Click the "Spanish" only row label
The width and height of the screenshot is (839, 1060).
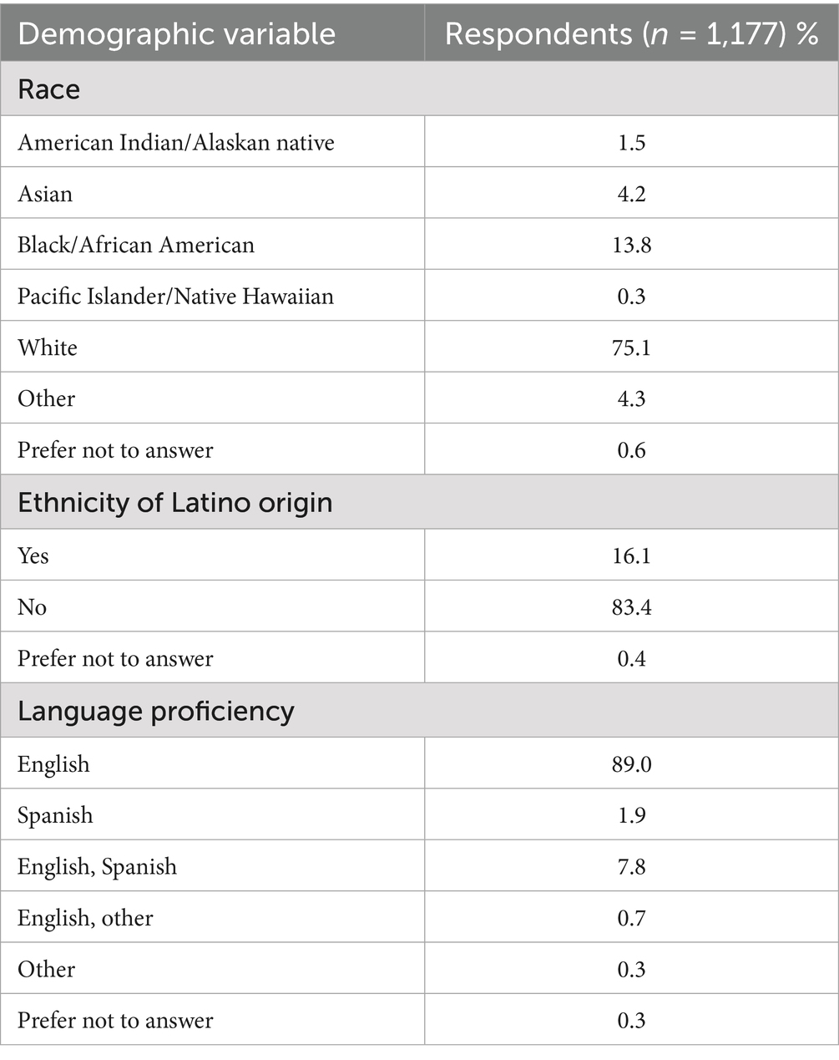click(x=55, y=815)
